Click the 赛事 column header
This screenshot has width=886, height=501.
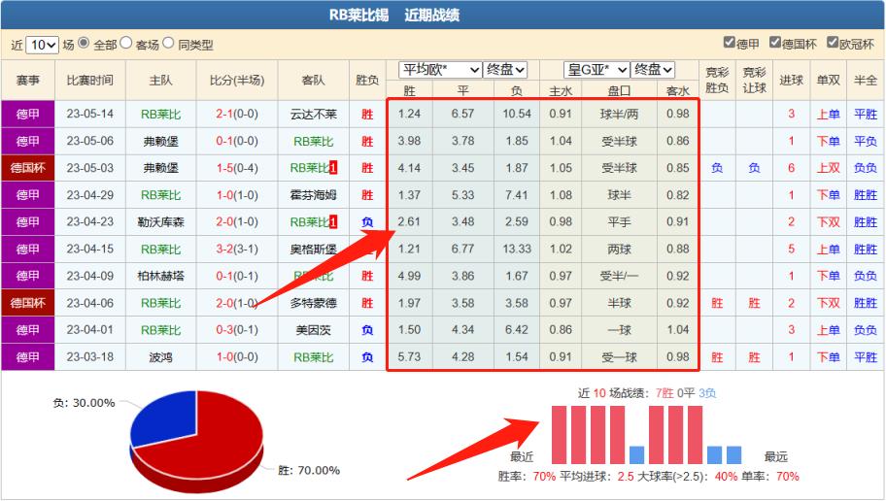[27, 81]
